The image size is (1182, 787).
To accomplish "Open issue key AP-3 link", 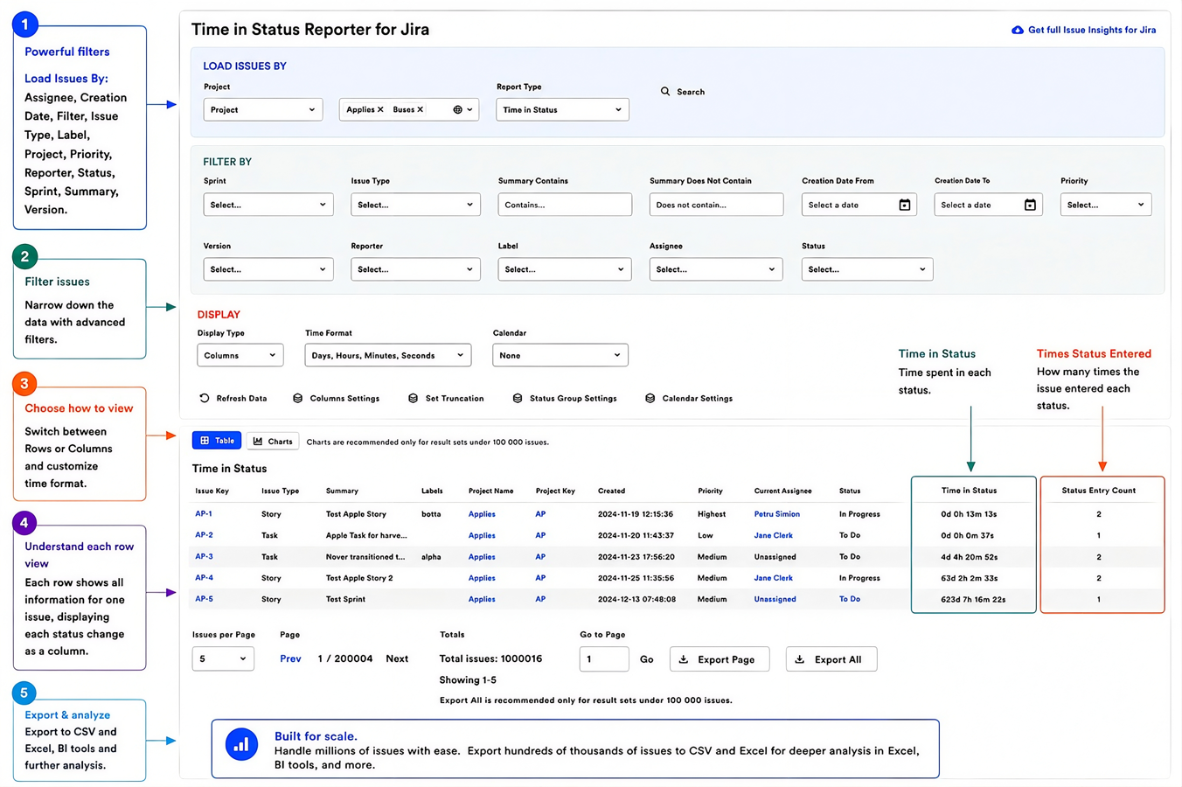I will 204,556.
